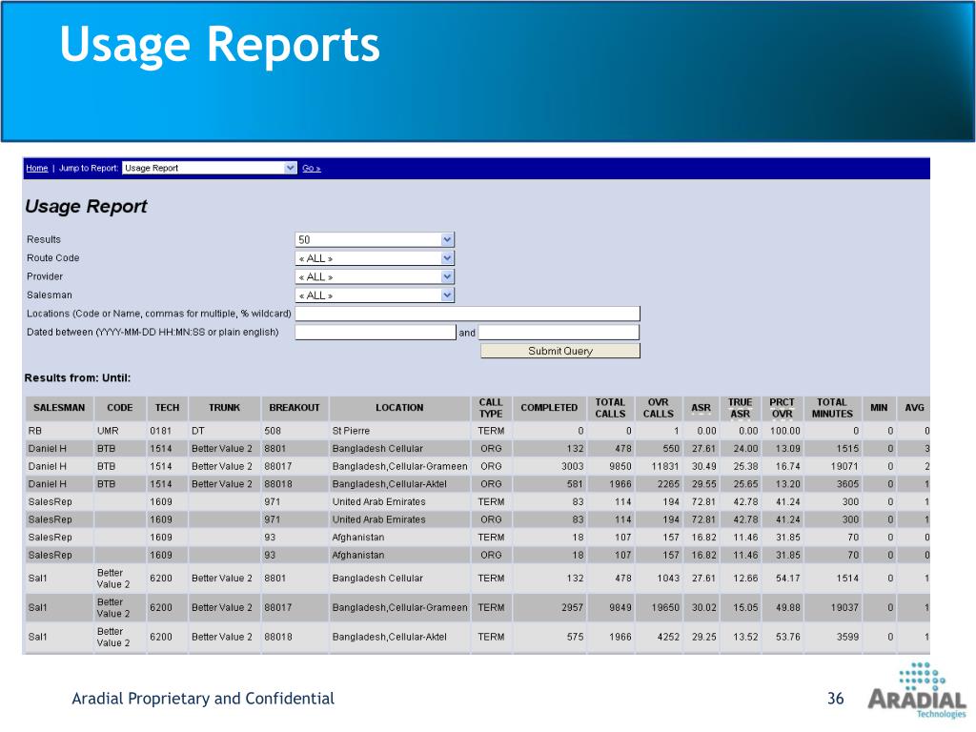The height and width of the screenshot is (732, 976).
Task: Click the Go link
Action: tap(312, 168)
